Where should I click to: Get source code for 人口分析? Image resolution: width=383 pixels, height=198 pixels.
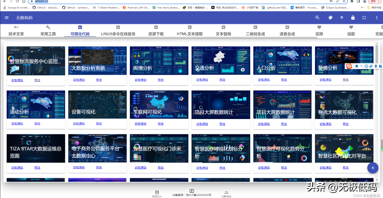(264, 80)
